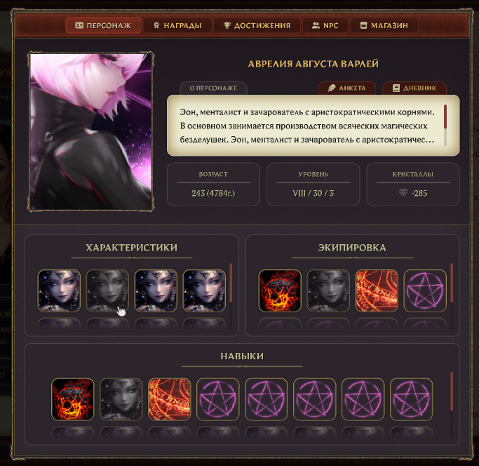479x466 pixels.
Task: Select the red rune circle in Навыки
Action: [x=170, y=399]
